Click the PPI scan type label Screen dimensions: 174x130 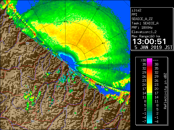[134, 15]
